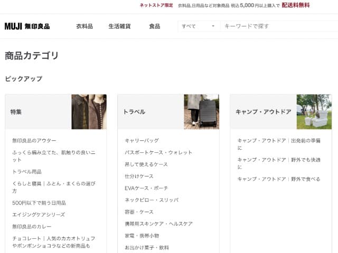Select キャンプ・アウトドア｜野外で食べる link
This screenshot has height=253, width=338.
279,179
